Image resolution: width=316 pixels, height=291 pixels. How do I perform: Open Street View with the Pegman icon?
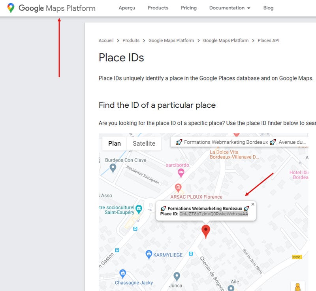[298, 287]
